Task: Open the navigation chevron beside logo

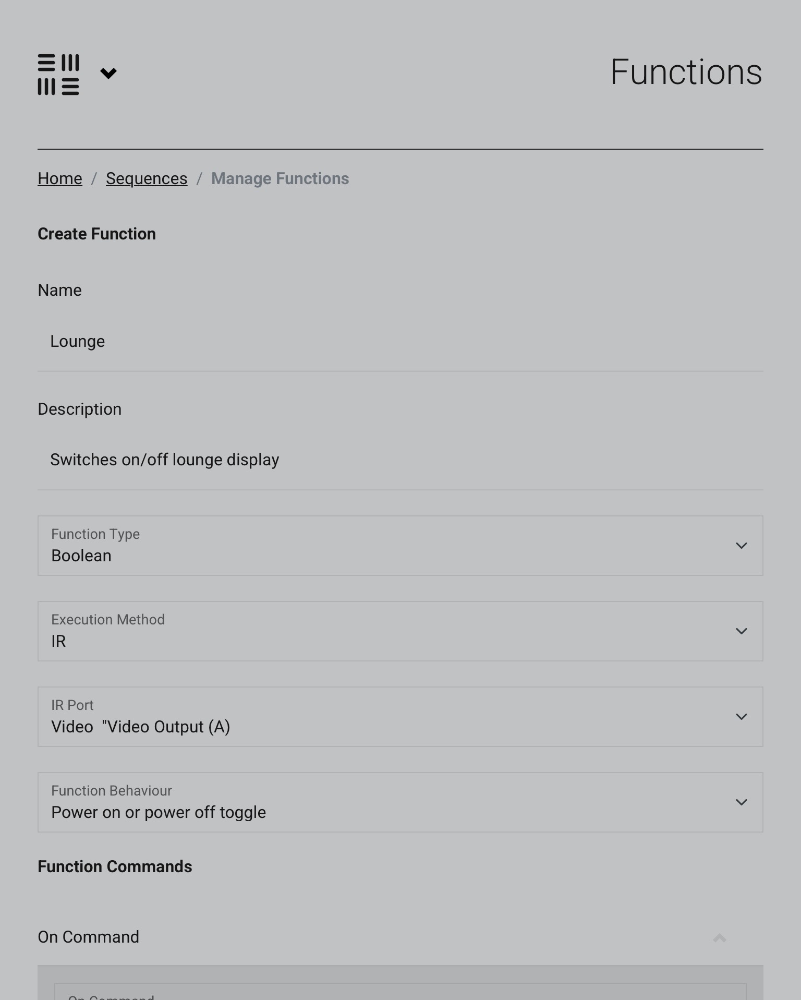Action: (x=108, y=73)
